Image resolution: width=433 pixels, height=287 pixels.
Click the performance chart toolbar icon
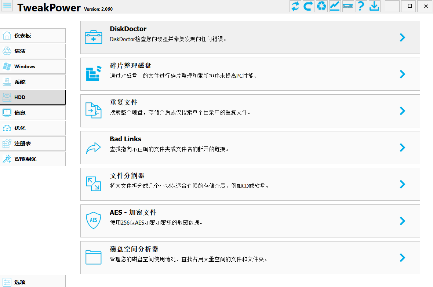(335, 6)
